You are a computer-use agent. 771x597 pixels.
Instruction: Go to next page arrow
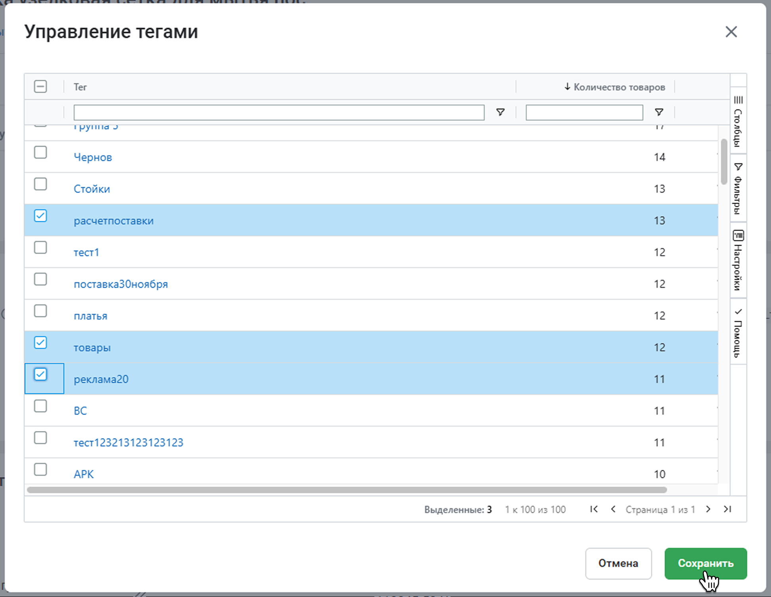pyautogui.click(x=708, y=509)
